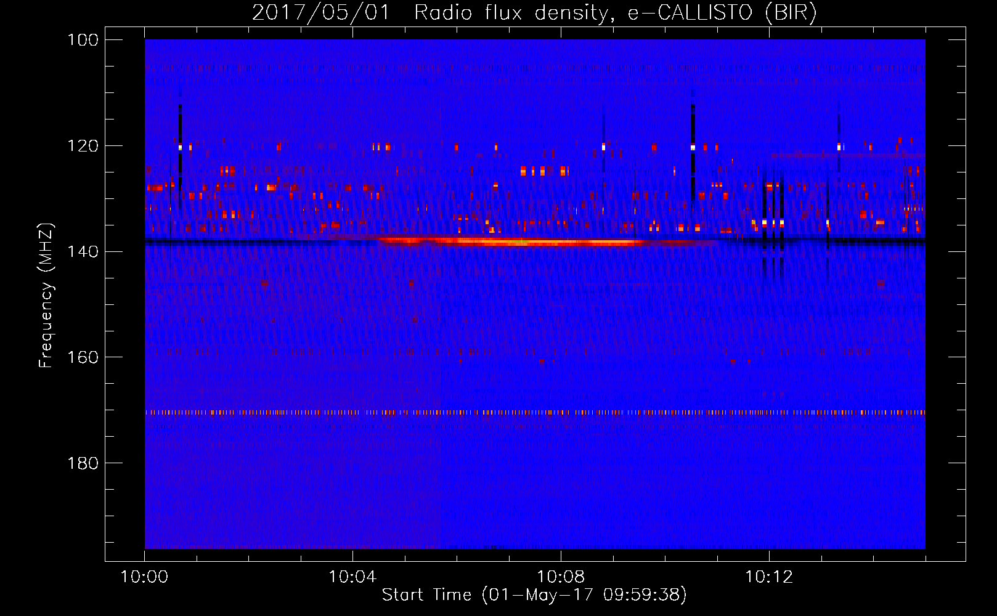The height and width of the screenshot is (616, 997).
Task: Click the 10:08 time tick label
Action: 561,577
